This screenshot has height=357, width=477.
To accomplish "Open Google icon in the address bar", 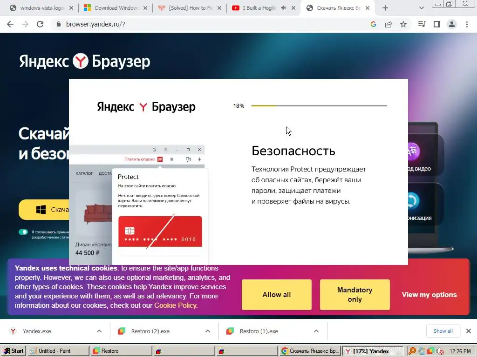I will [x=373, y=24].
